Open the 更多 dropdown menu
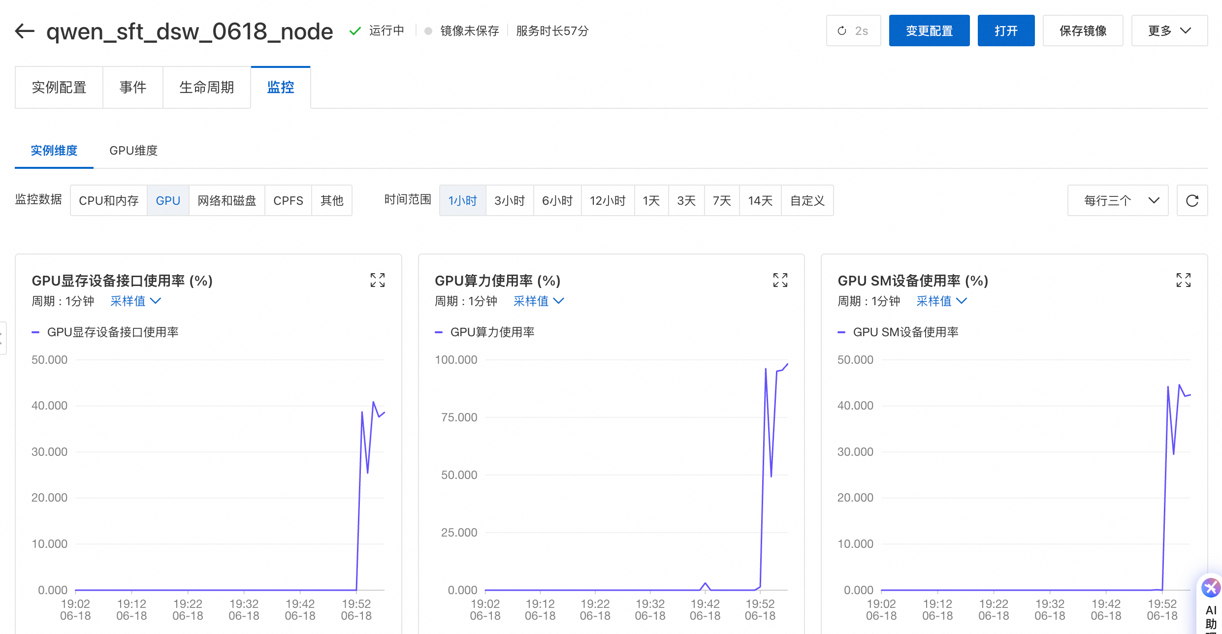The height and width of the screenshot is (634, 1222). click(x=1169, y=31)
